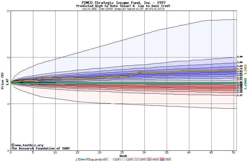Click the x-axis week tick label 50
Viewport: 247px width, 161px height.
234,152
